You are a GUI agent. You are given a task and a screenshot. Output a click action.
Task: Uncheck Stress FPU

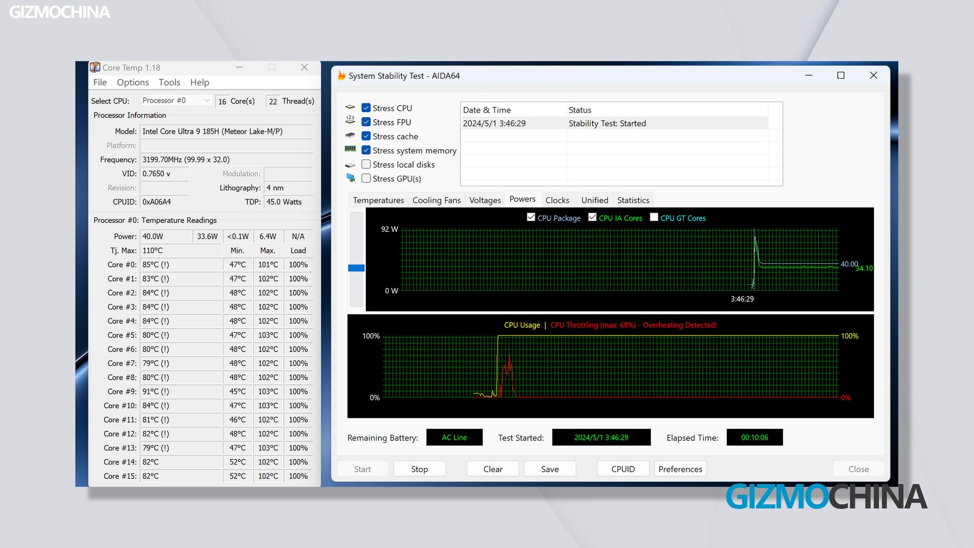coord(366,122)
